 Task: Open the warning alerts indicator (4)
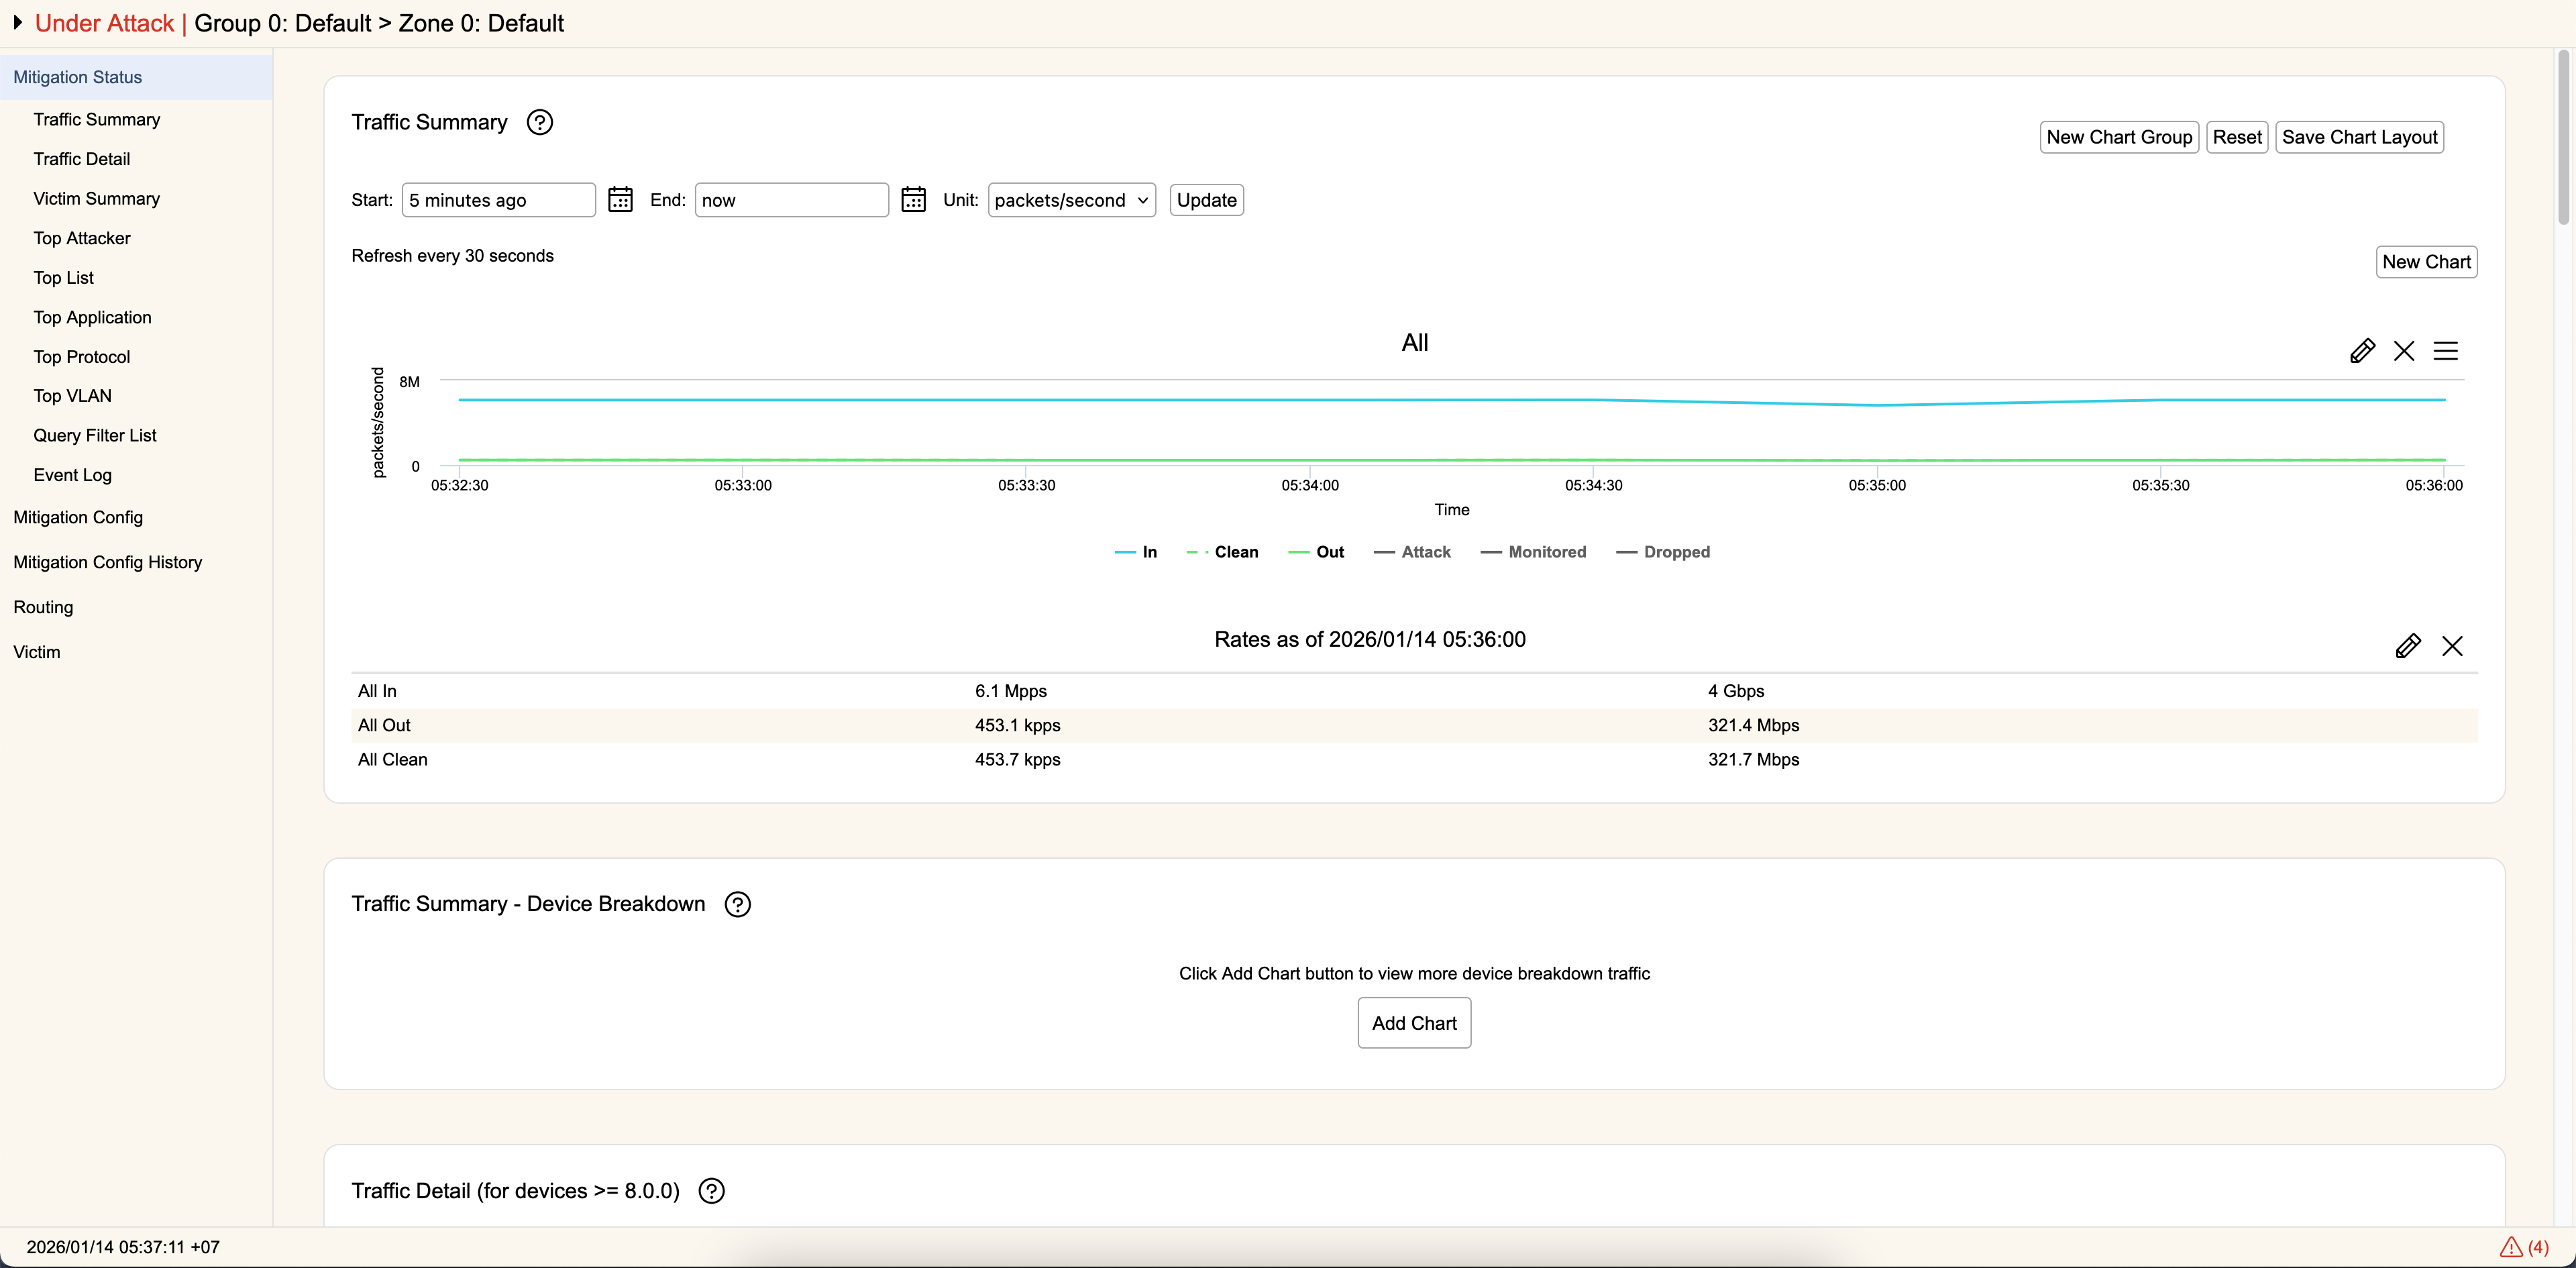click(x=2524, y=1247)
